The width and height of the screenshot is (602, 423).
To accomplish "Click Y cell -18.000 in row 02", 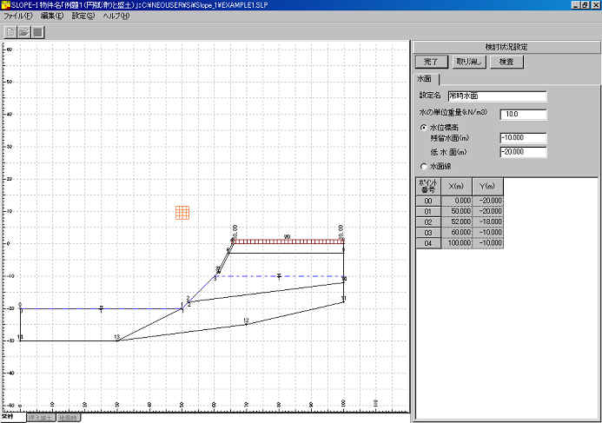I will (487, 221).
